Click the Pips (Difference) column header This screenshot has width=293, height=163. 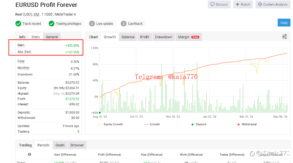[152, 155]
